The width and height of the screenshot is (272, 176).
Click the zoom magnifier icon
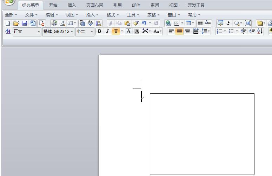click(237, 23)
